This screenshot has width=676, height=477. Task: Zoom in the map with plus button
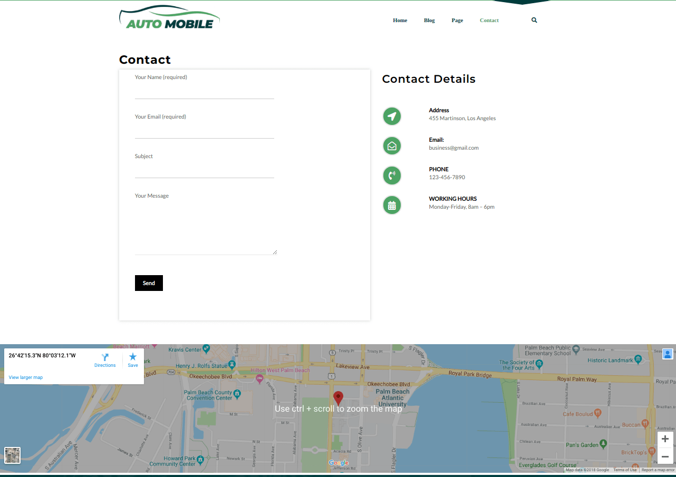coord(665,439)
